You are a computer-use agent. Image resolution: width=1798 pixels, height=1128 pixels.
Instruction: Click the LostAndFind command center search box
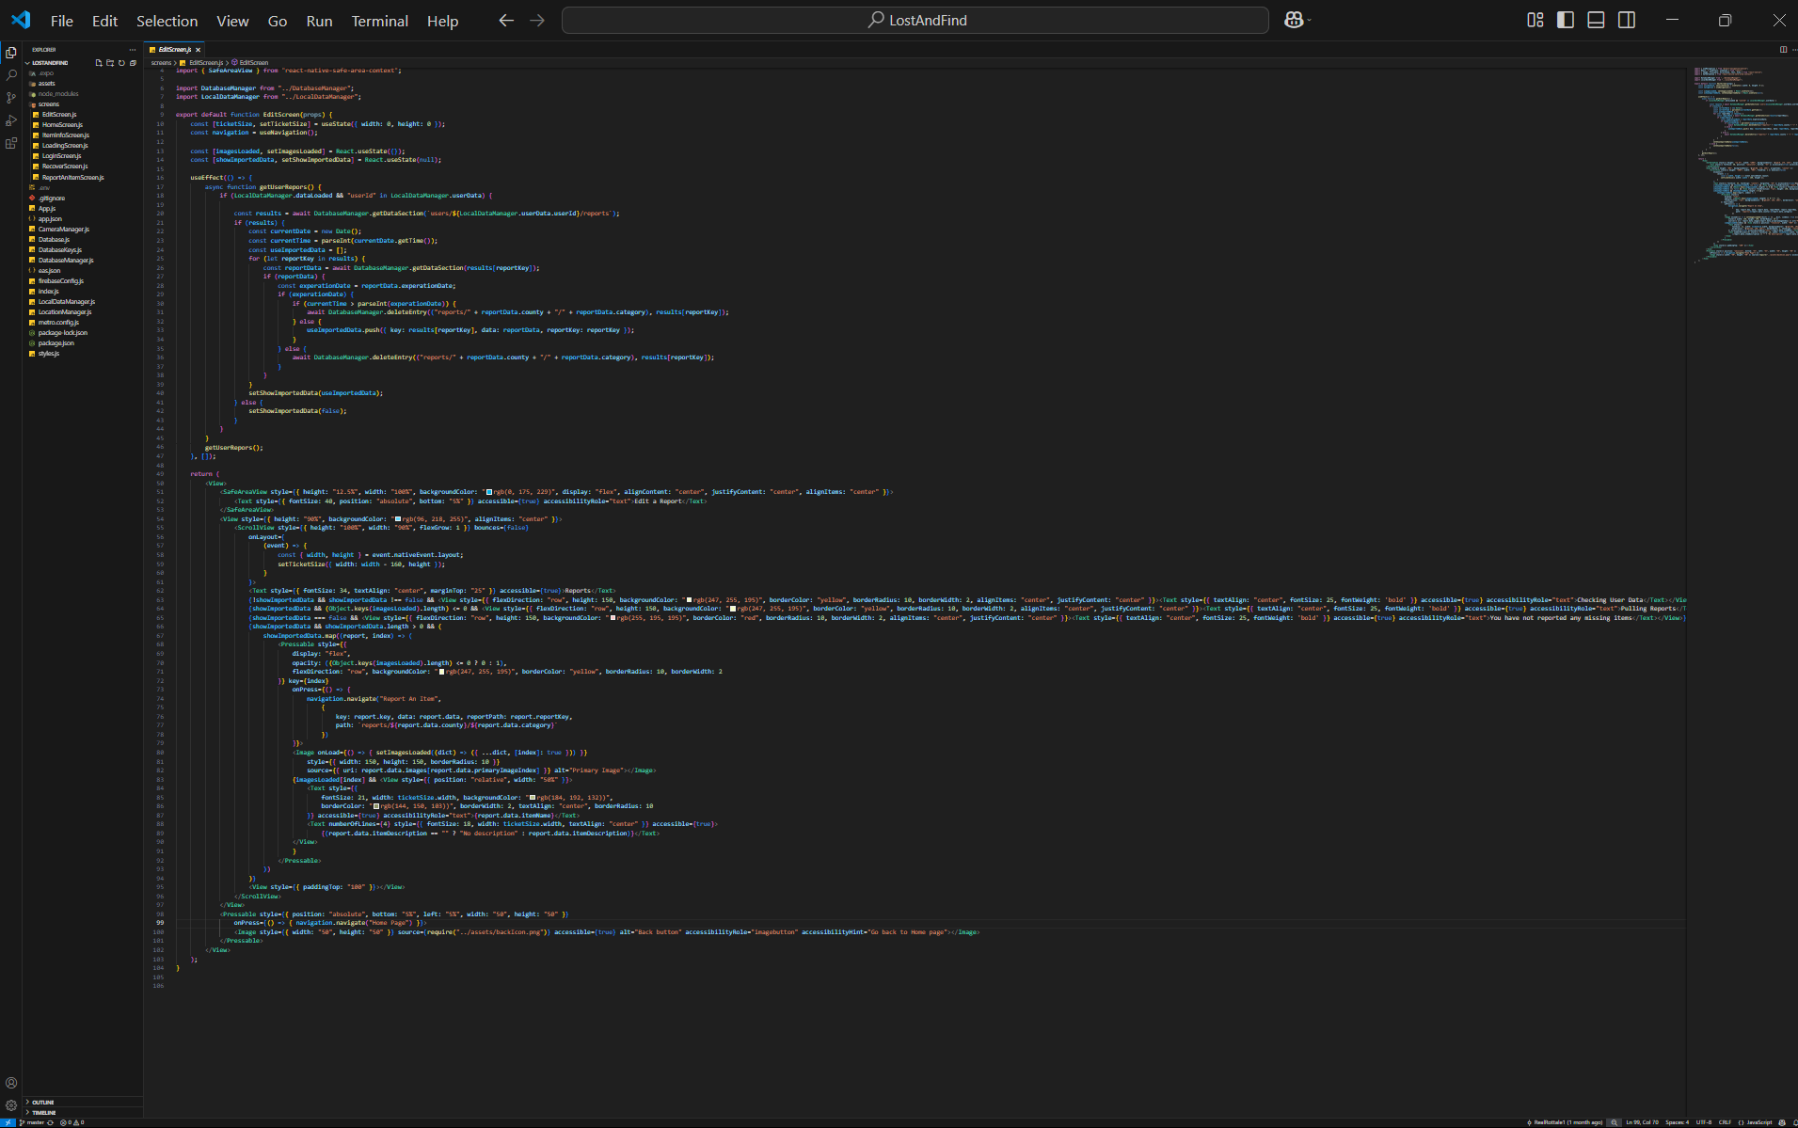915,20
